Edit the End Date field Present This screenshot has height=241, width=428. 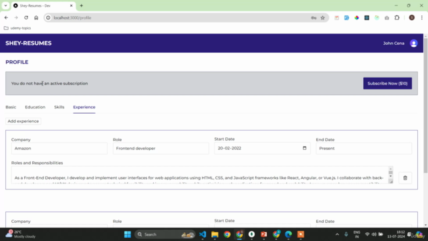(364, 149)
